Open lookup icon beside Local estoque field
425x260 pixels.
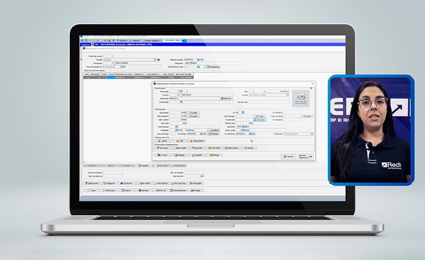[177, 127]
